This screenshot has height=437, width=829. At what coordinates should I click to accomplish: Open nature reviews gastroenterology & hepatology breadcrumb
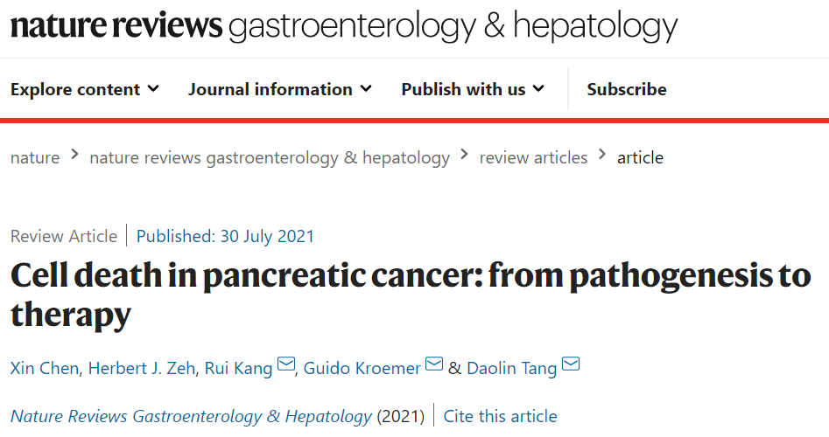(x=270, y=158)
